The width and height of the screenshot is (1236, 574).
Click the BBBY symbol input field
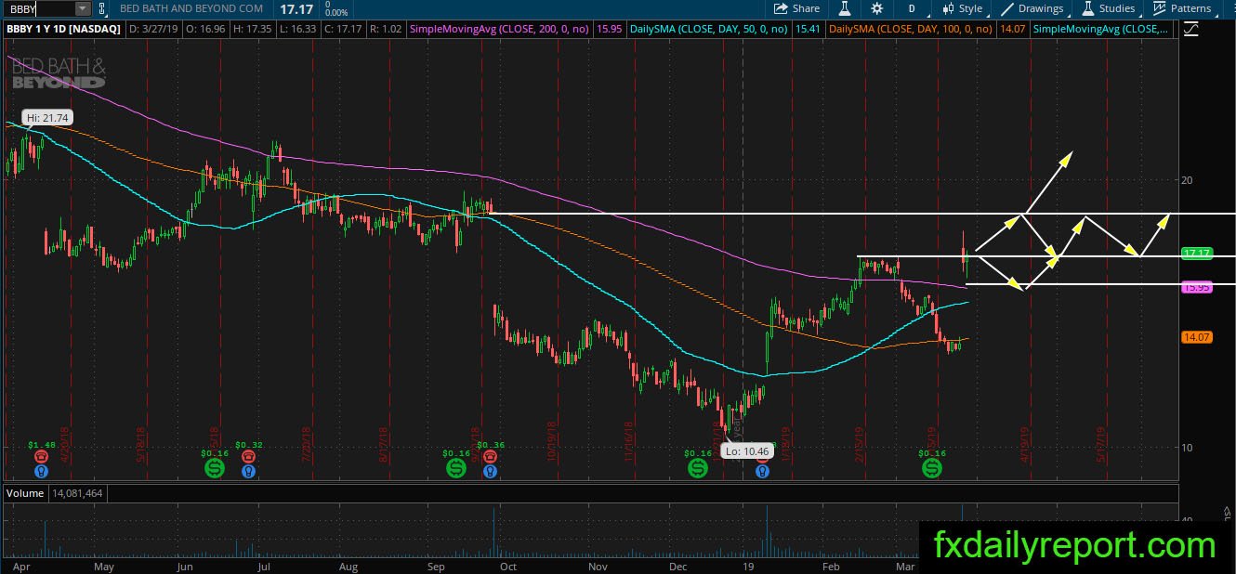38,8
